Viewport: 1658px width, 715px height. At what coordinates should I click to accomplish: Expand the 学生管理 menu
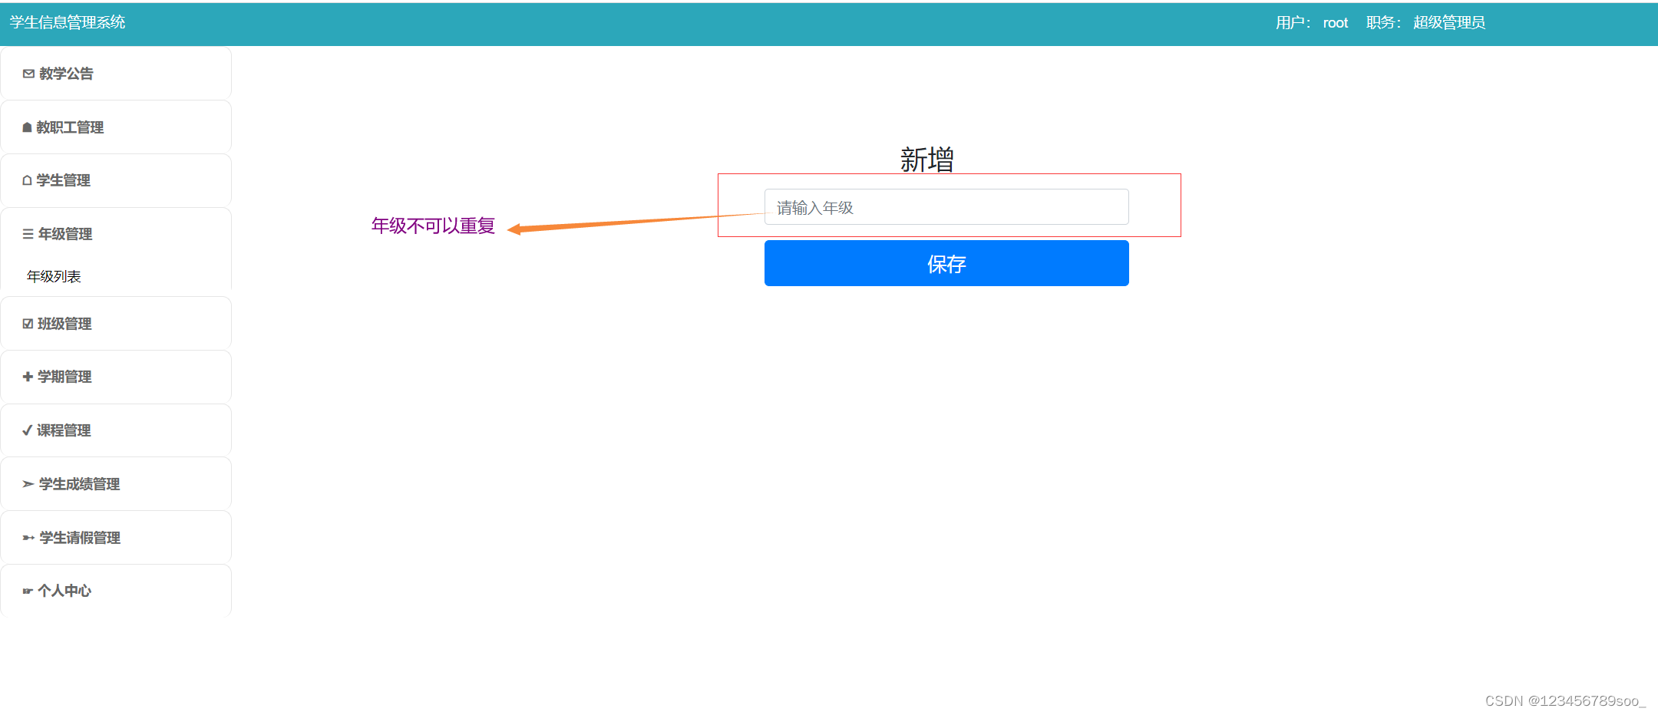tap(116, 180)
